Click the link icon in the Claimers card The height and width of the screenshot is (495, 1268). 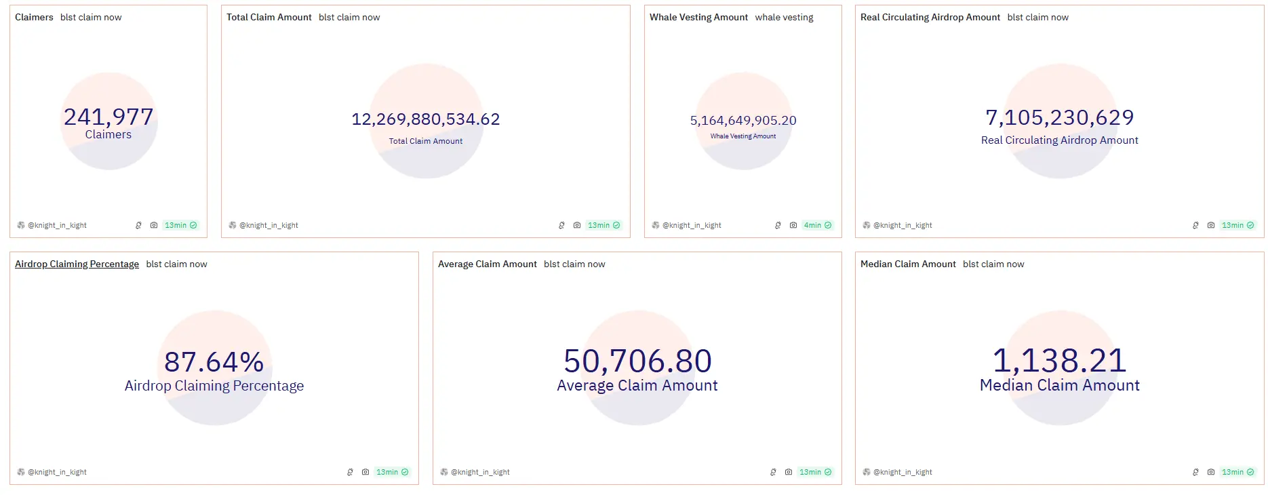(x=138, y=225)
